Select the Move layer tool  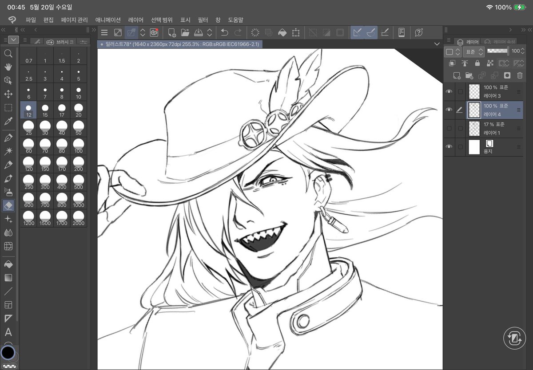[x=8, y=94]
